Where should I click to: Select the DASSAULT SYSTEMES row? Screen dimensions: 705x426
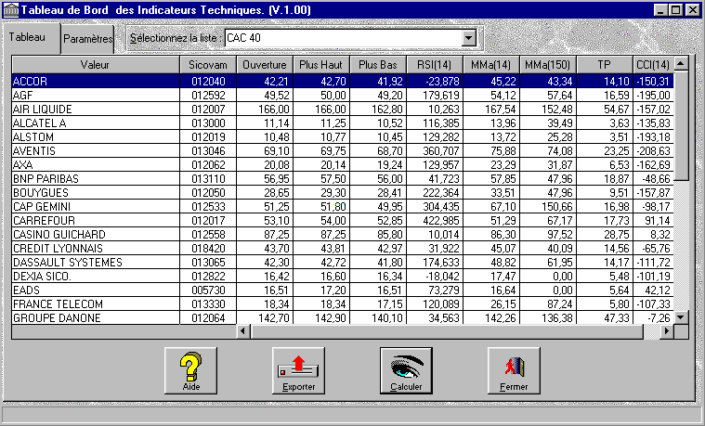tap(343, 262)
